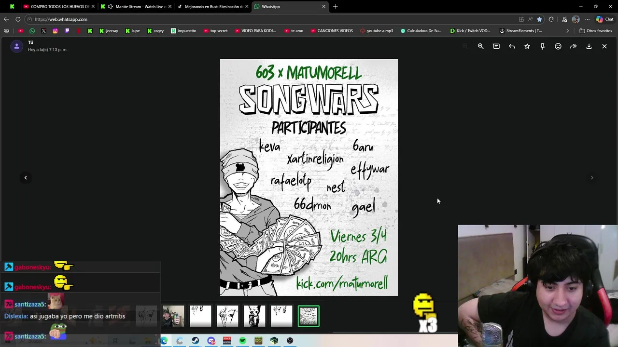This screenshot has width=618, height=347.
Task: Open the top secret bookmark
Action: click(x=215, y=31)
